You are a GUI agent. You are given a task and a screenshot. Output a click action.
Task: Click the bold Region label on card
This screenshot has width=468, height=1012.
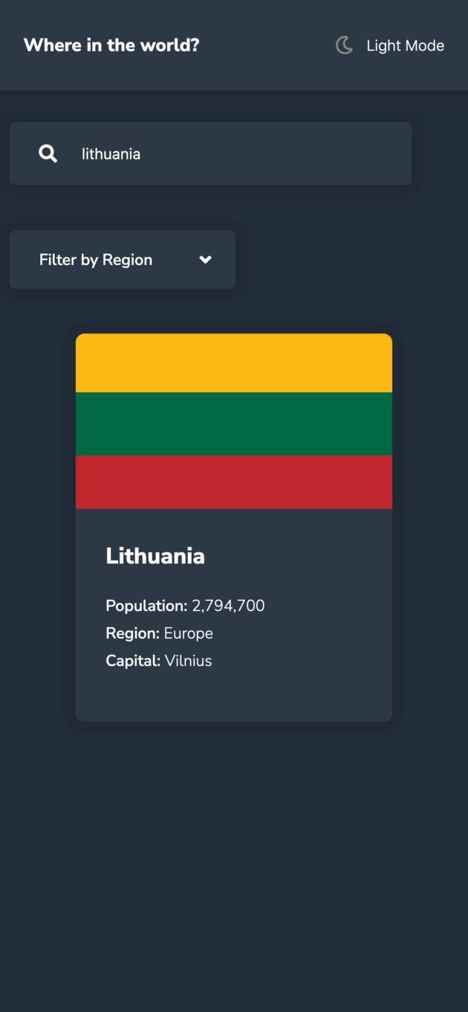[x=132, y=633]
